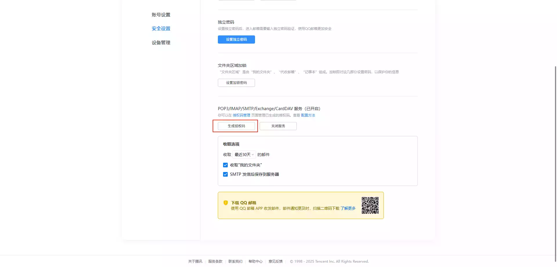Open the 授权码管理 link

[x=241, y=115]
